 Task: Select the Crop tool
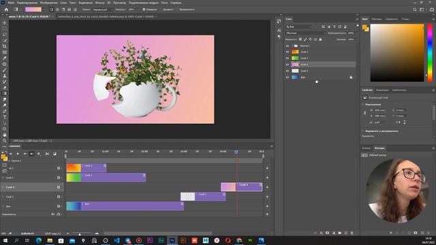click(5, 46)
